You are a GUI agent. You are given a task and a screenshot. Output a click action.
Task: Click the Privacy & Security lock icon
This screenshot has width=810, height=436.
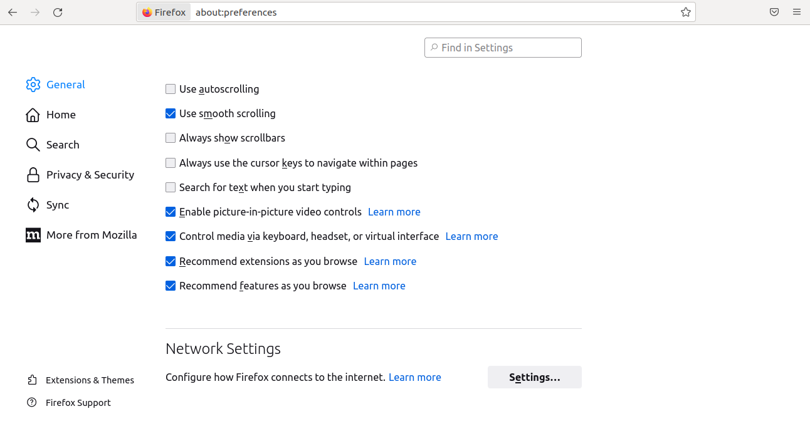coord(33,175)
